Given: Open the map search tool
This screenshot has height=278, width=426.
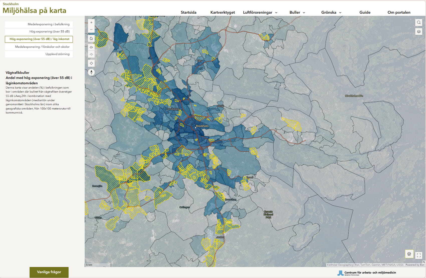Looking at the screenshot, I should (x=418, y=22).
